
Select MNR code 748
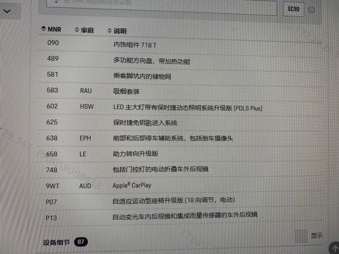[52, 170]
